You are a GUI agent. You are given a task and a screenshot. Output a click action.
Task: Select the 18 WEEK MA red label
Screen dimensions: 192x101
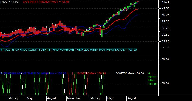click(91, 73)
